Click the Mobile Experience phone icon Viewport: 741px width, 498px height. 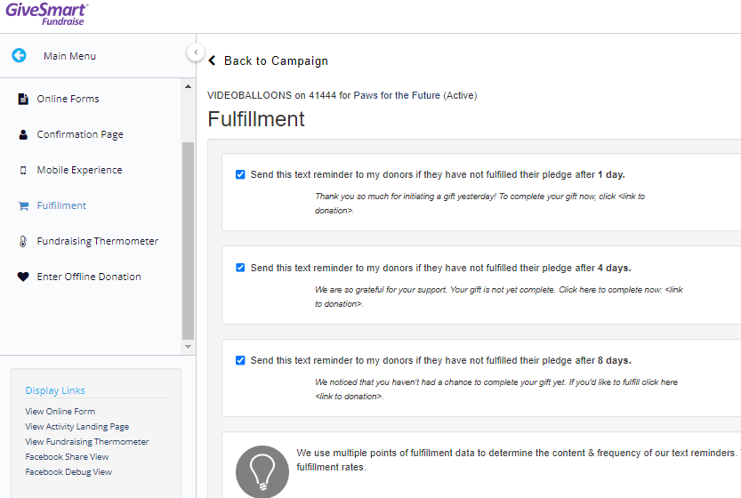[23, 170]
